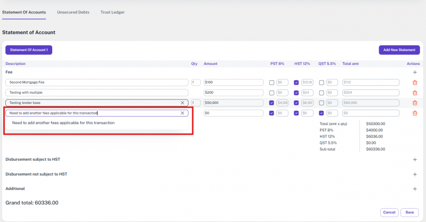Clear the Testing lender base description
This screenshot has width=426, height=222.
pyautogui.click(x=183, y=103)
